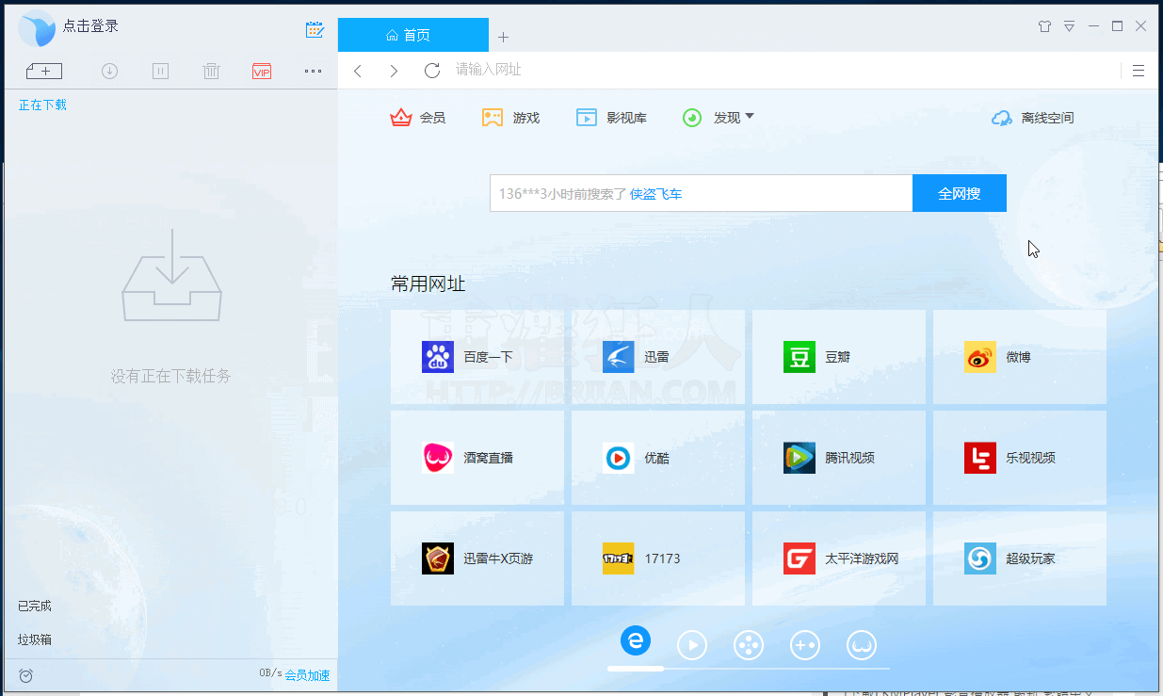This screenshot has width=1163, height=696.
Task: Open the 腾讯视频 tile
Action: pos(839,458)
